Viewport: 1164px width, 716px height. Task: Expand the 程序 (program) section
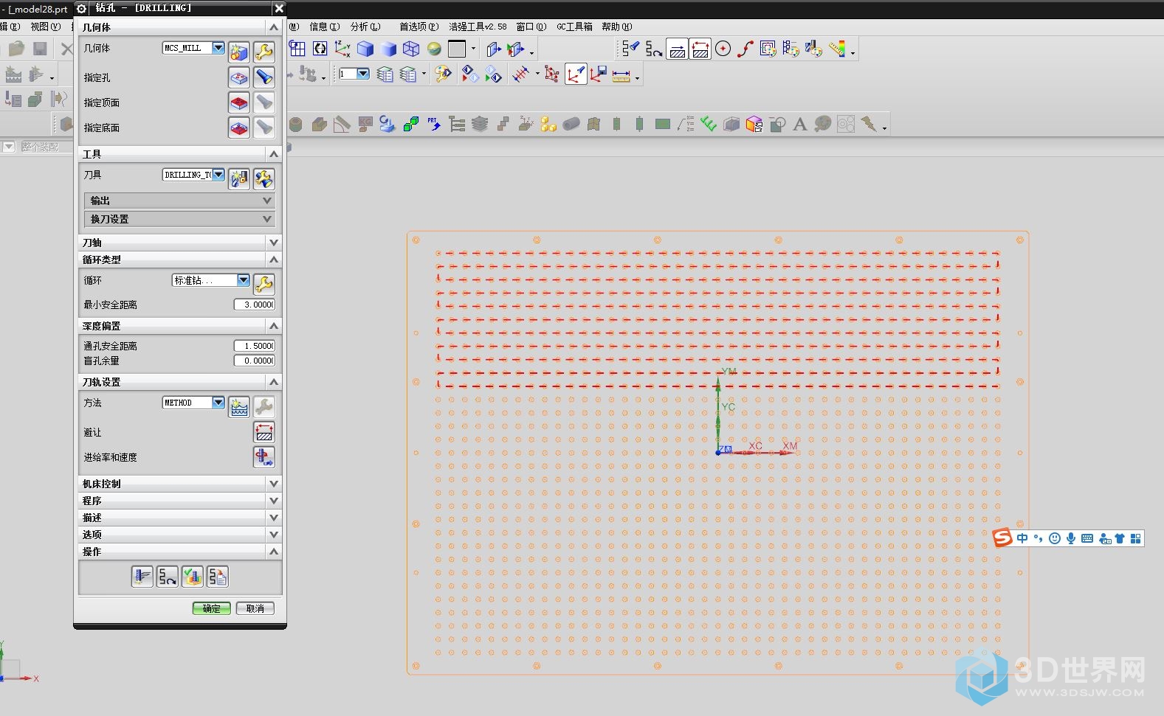point(180,501)
